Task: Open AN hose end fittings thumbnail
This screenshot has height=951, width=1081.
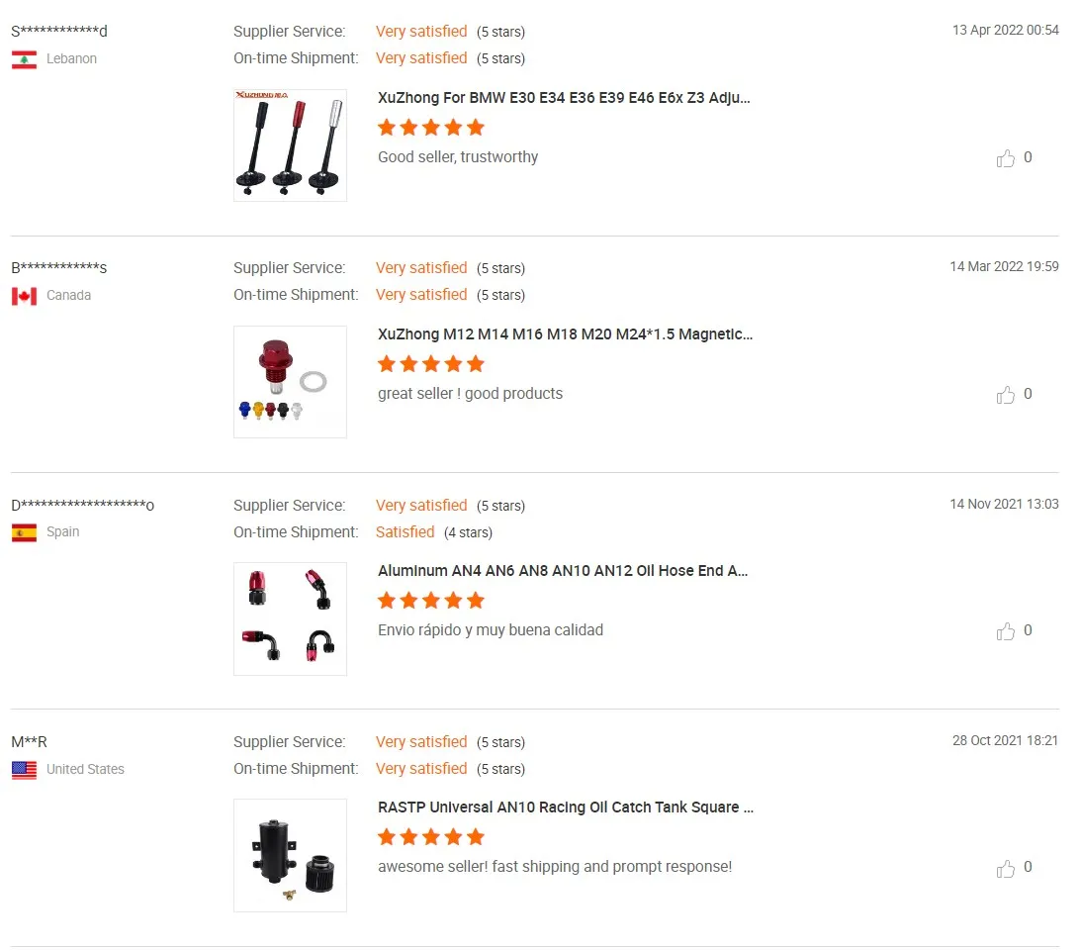Action: [x=290, y=618]
